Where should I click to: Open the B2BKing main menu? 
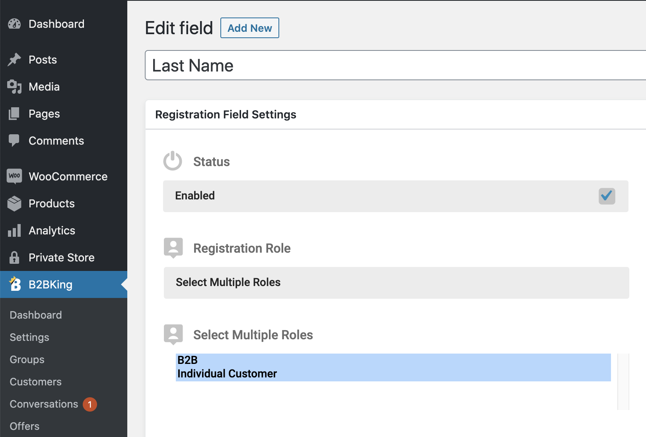point(64,284)
